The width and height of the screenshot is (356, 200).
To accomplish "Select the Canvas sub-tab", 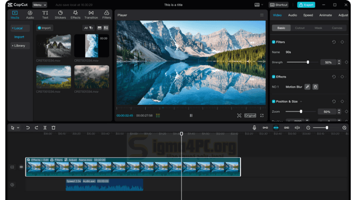I will (337, 28).
